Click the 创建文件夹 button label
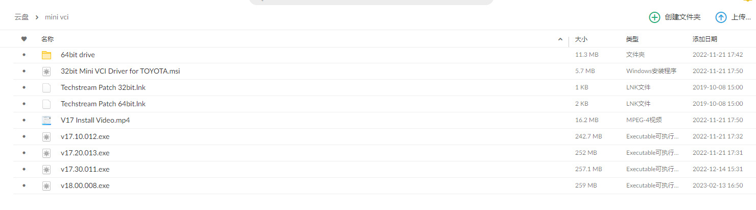Viewport: 756px width, 210px height. [x=682, y=17]
